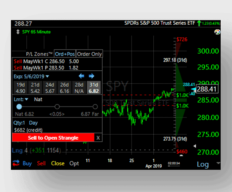Click the Opt button
The height and width of the screenshot is (192, 232).
point(74,164)
